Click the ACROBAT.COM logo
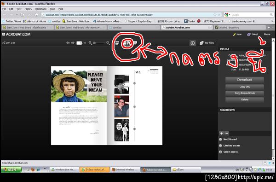The height and width of the screenshot is (182, 276). pos(17,34)
